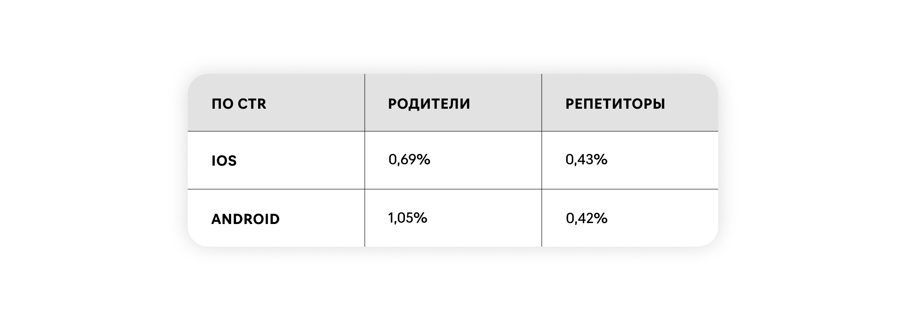Click divider between РОДИТЕЛИ and РЕПЕТИТОРЫ headers
The height and width of the screenshot is (320, 906).
point(542,103)
